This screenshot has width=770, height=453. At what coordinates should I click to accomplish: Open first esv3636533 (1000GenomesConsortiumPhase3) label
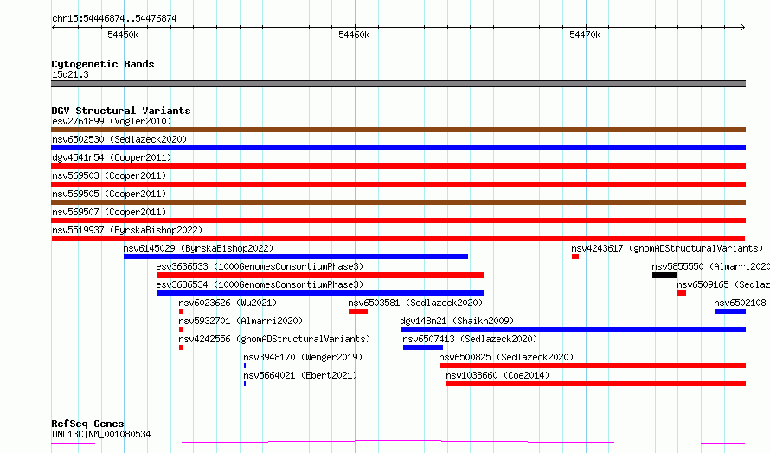click(260, 266)
